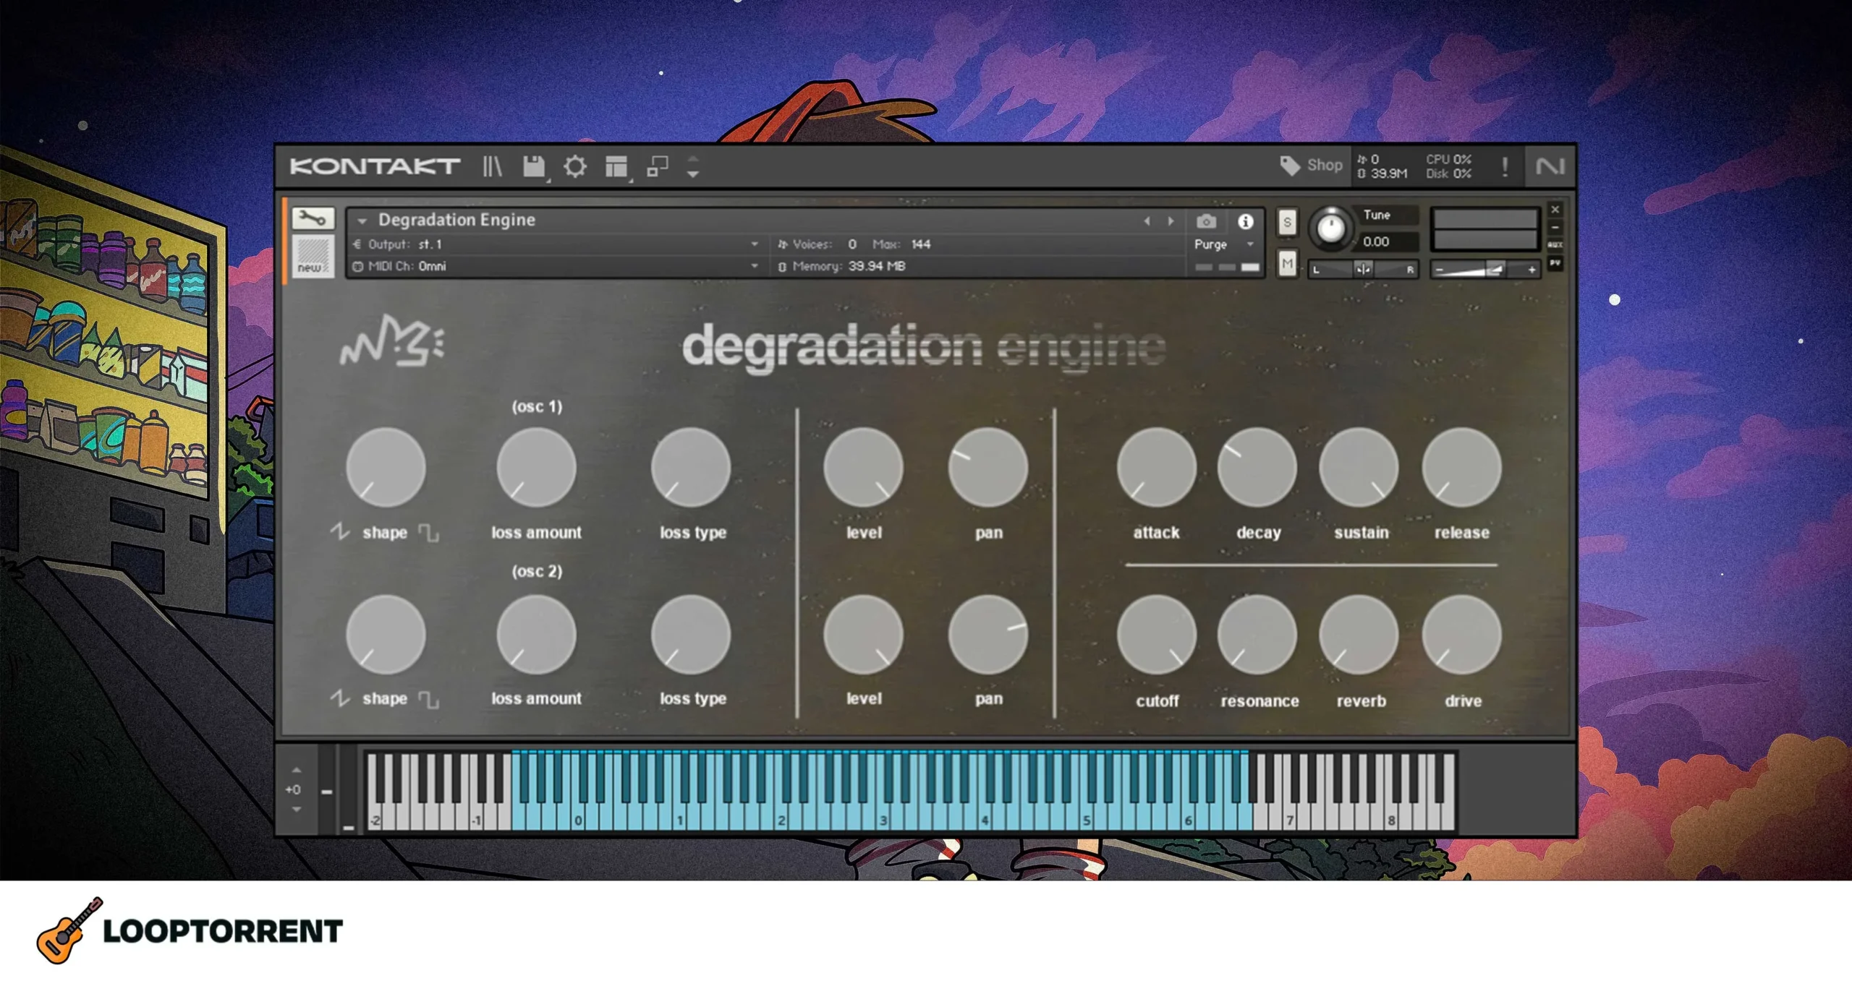Screen dimensions: 1852x981
Task: Click osc 2 shape knob
Action: point(386,635)
